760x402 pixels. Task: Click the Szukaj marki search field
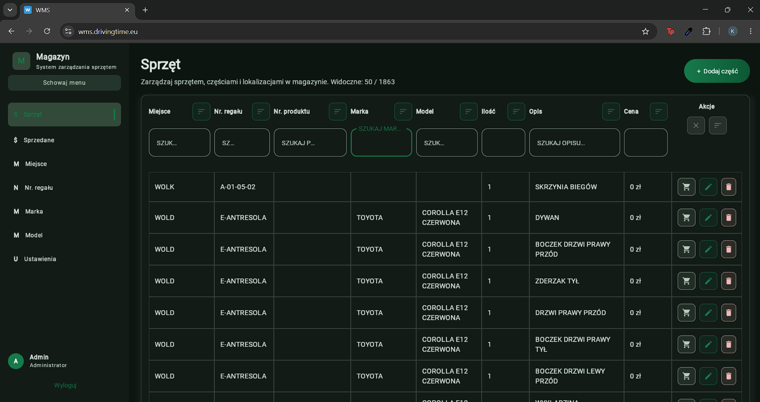point(381,143)
